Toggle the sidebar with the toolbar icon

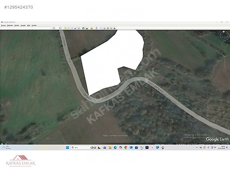[x=60, y=28]
